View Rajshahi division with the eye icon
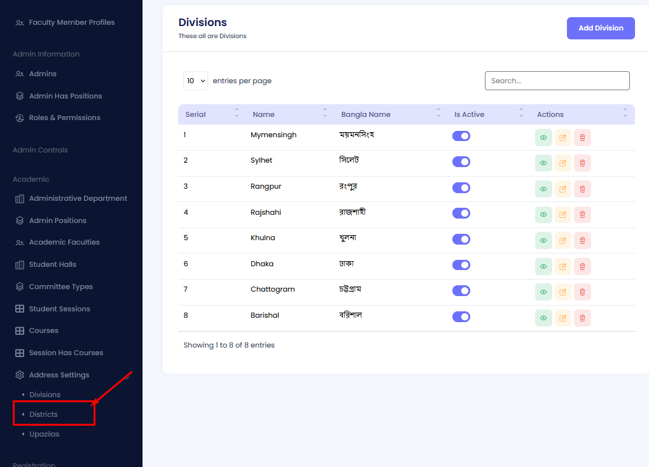This screenshot has height=467, width=649. (543, 215)
